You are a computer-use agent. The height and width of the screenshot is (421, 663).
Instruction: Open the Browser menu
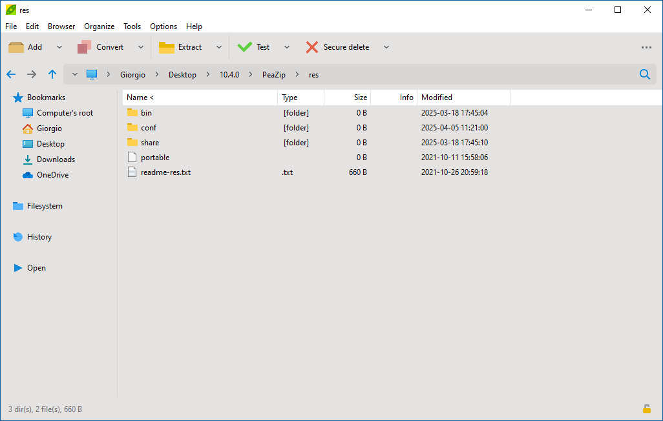(61, 26)
